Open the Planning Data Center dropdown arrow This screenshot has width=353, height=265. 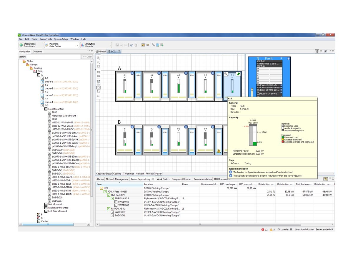tap(77, 45)
